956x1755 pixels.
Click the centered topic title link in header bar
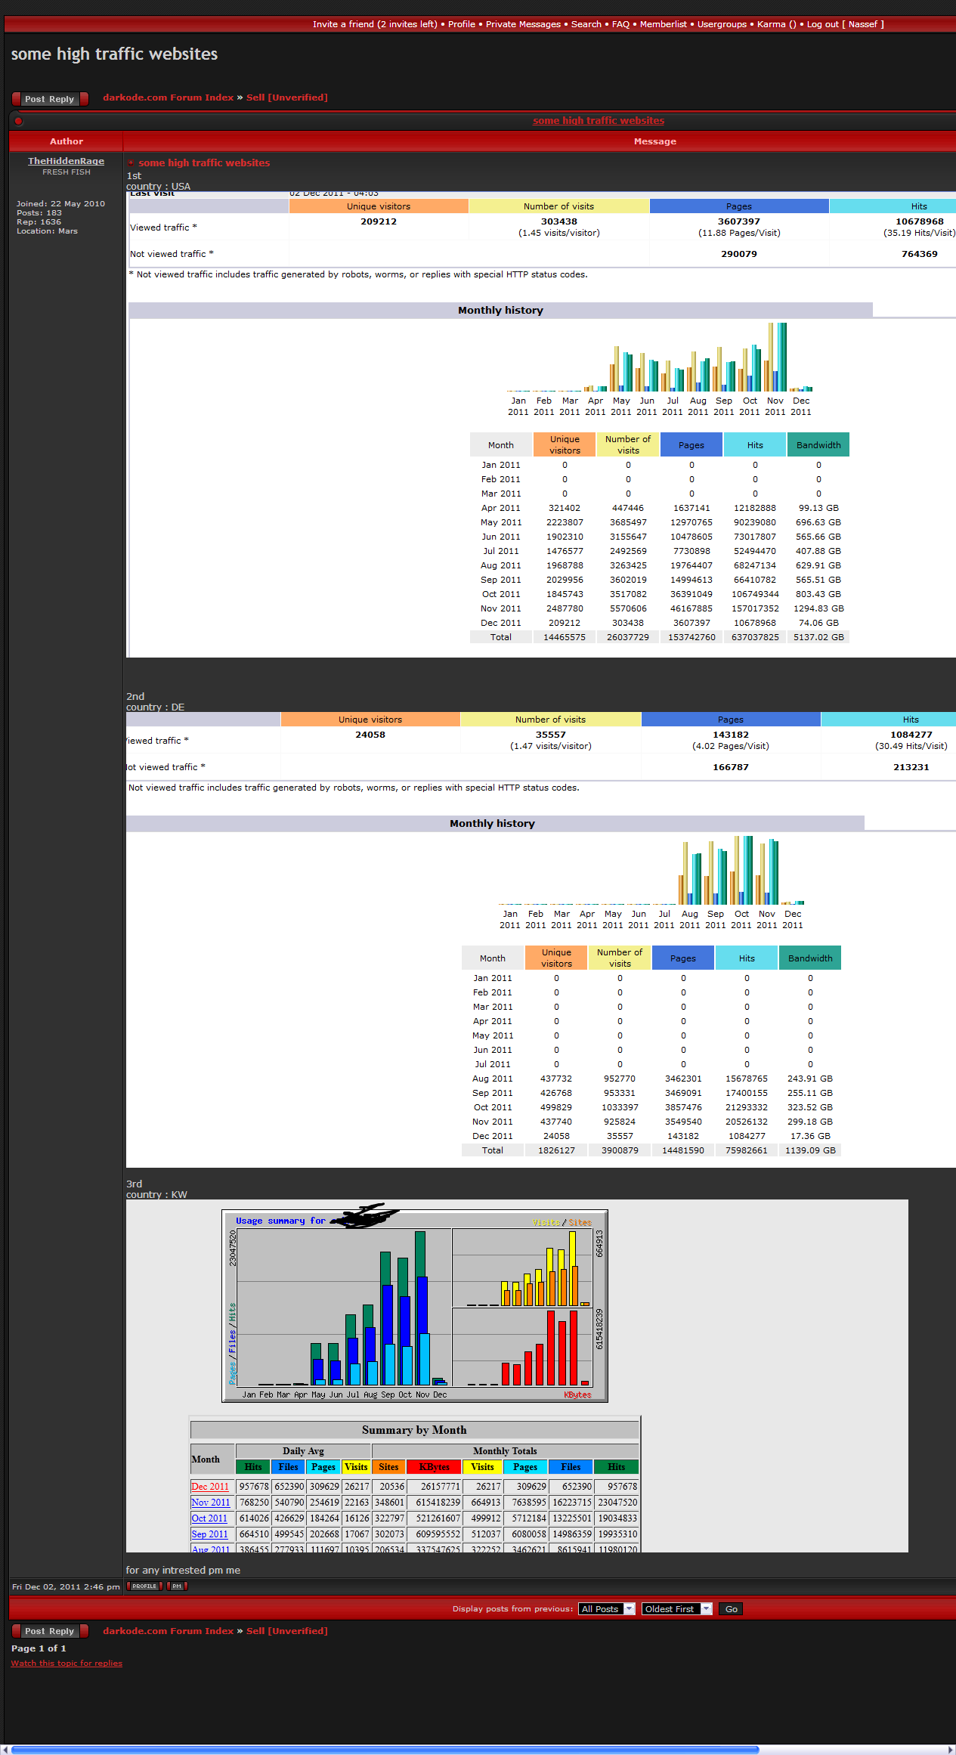[599, 121]
